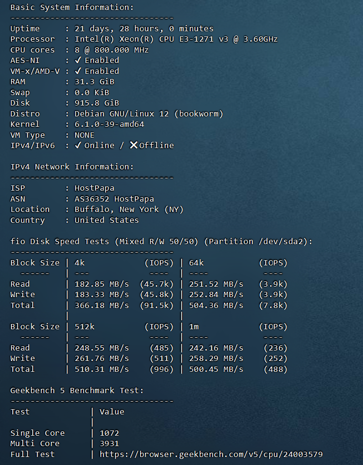Open the Geekbench full test URL
Screen dimensions: 363x465
[211, 454]
